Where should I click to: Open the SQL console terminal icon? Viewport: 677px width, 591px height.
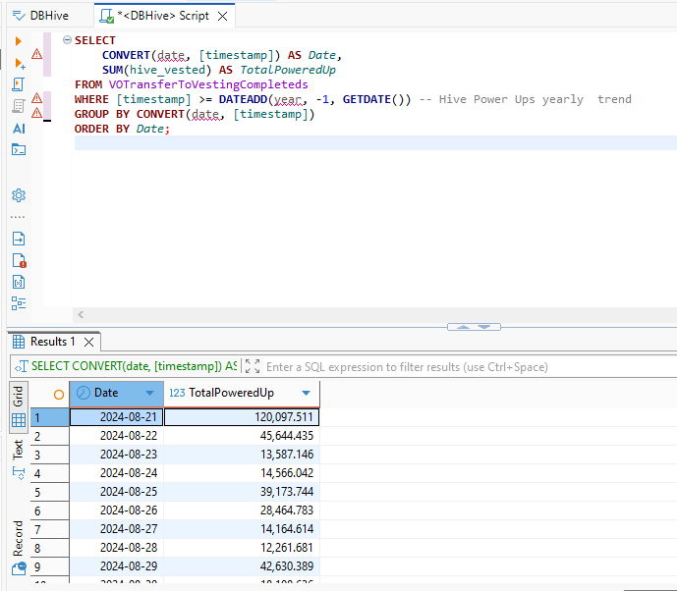tap(19, 149)
